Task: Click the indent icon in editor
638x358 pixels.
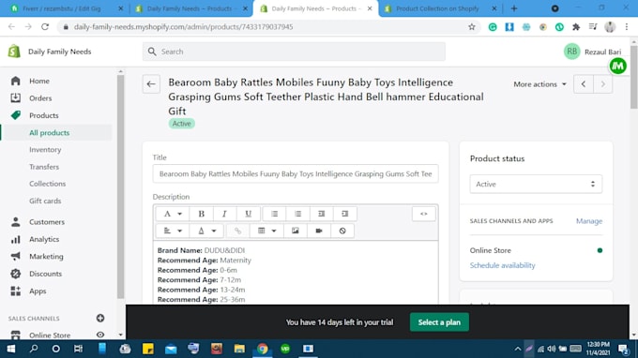Action: tap(344, 214)
